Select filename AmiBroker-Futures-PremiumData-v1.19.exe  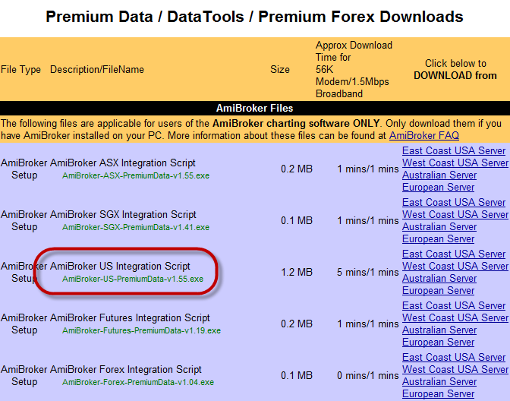[x=141, y=330]
